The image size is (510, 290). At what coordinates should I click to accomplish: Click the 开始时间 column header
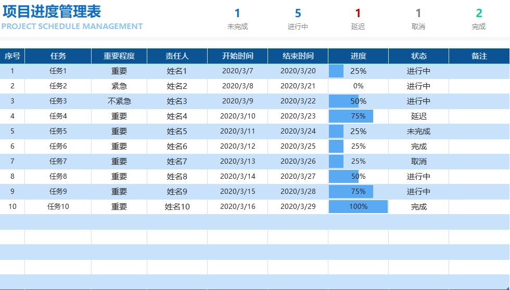tap(237, 56)
